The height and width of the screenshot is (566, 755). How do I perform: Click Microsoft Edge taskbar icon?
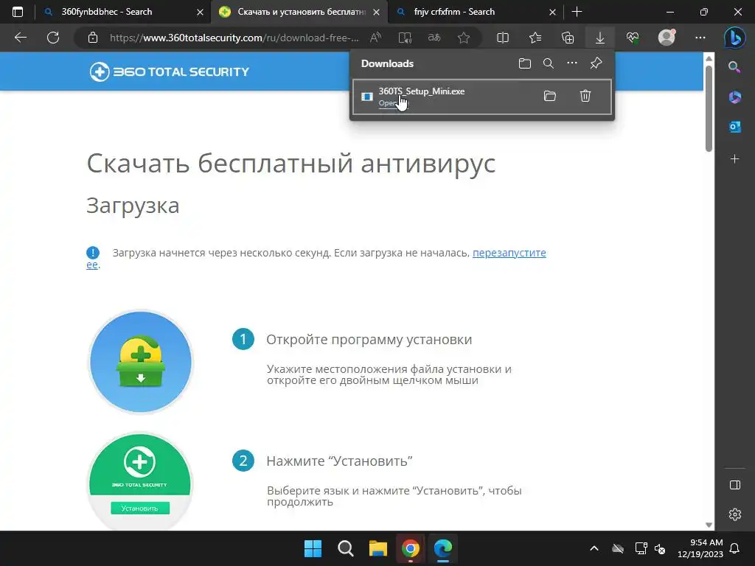(443, 548)
